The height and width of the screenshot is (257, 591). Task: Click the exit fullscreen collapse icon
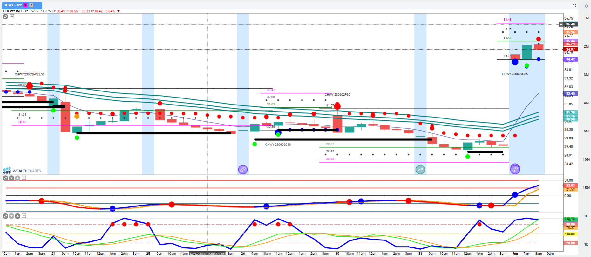click(x=575, y=5)
